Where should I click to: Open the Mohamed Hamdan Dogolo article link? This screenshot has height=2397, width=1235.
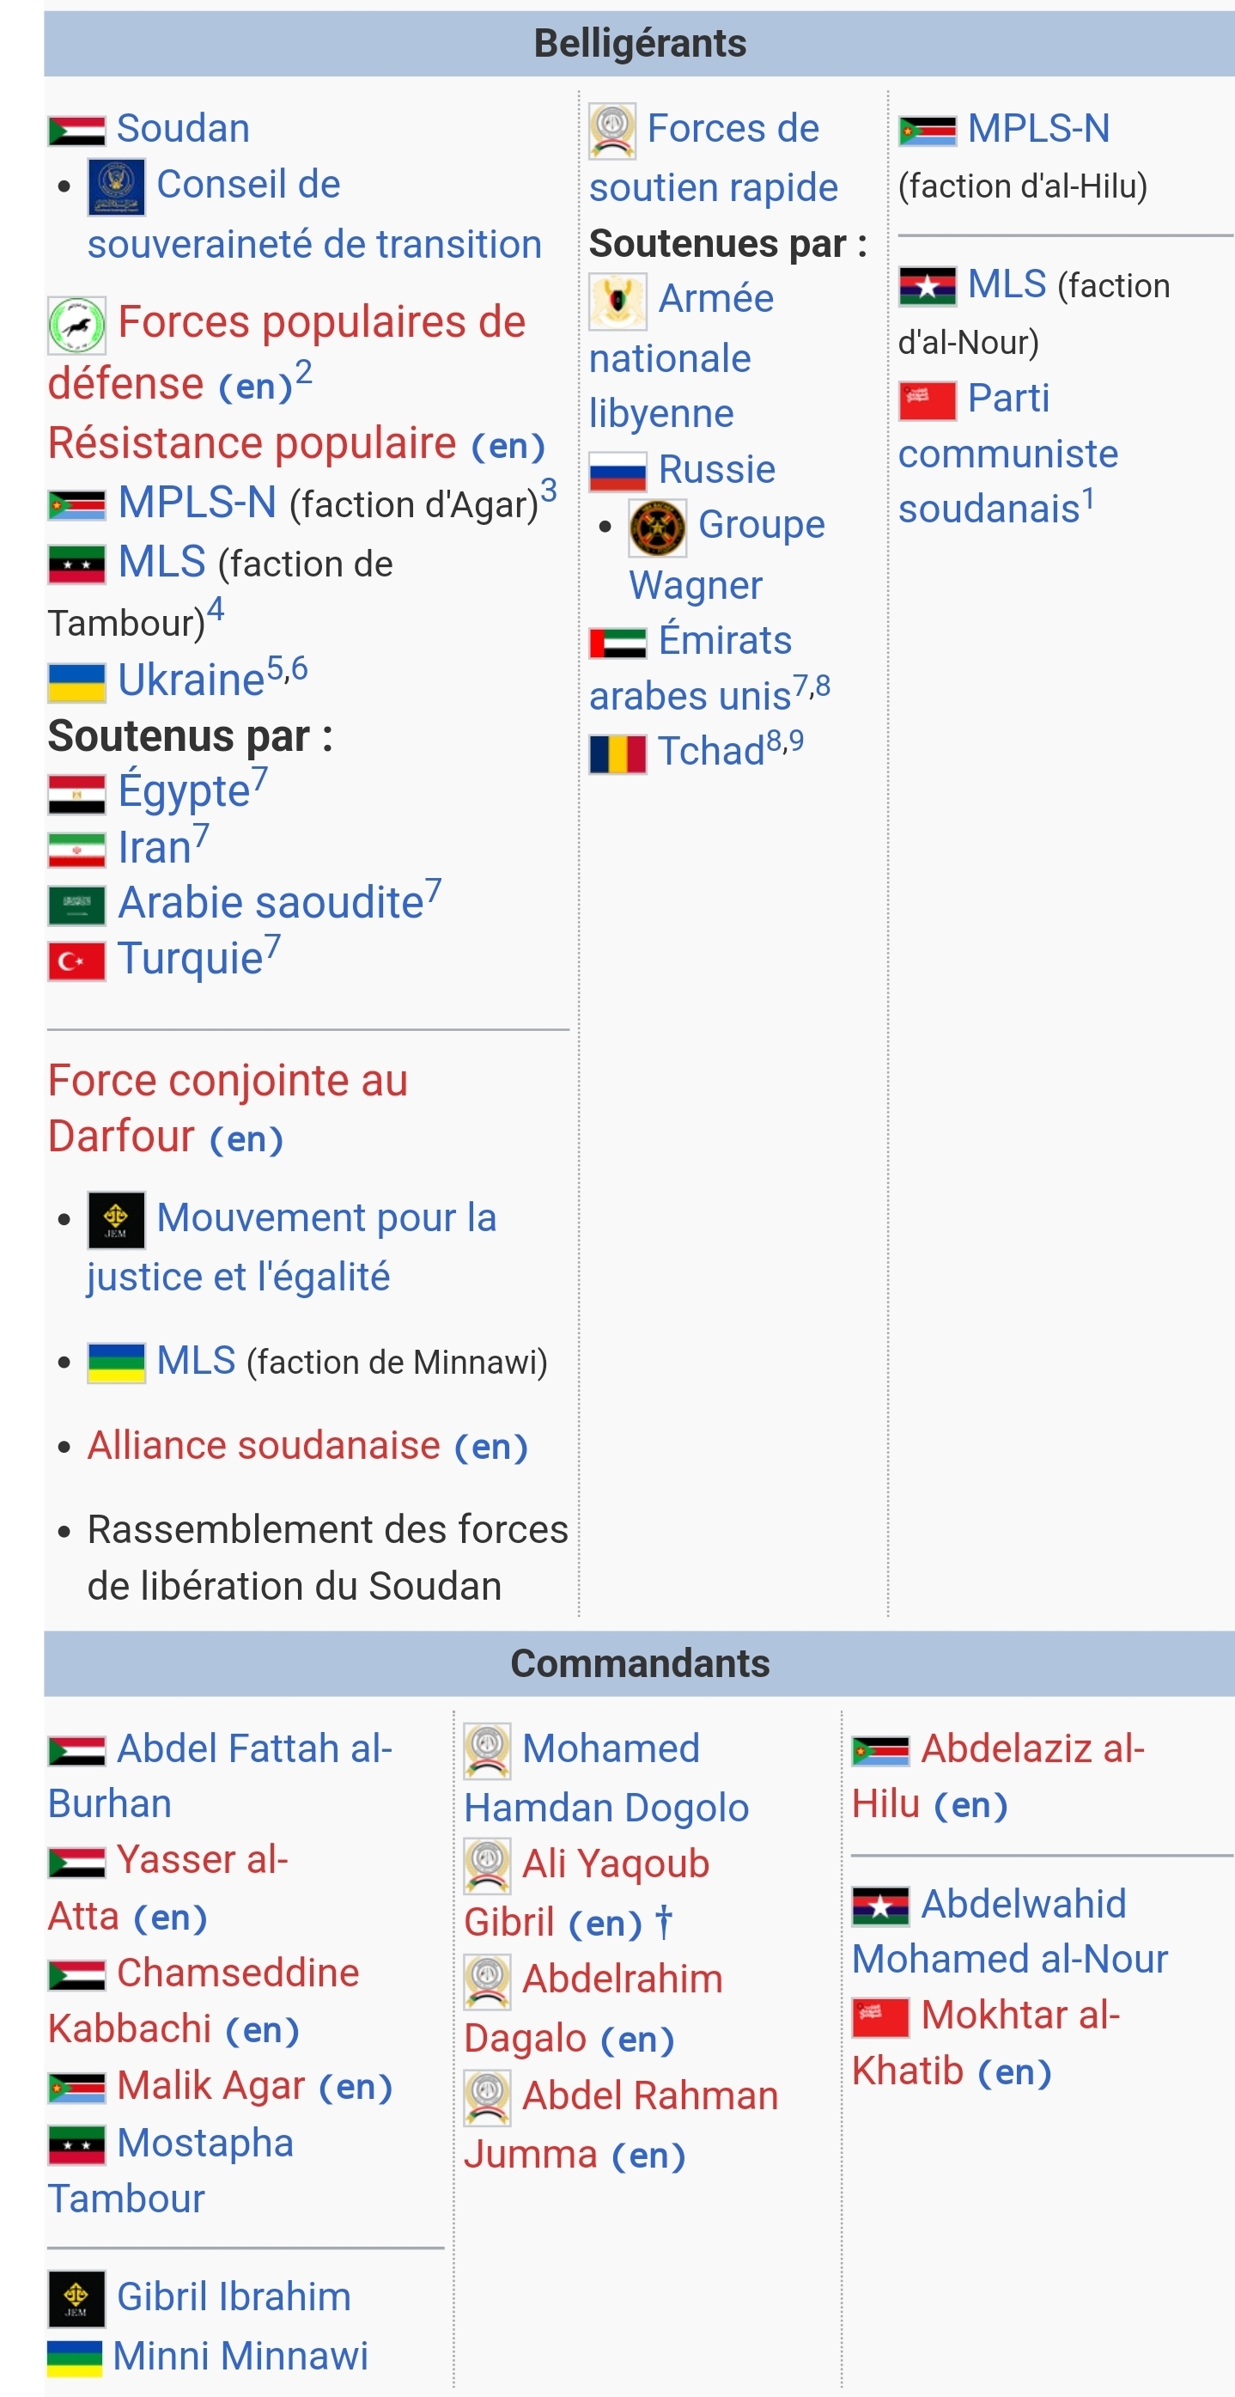610,1748
